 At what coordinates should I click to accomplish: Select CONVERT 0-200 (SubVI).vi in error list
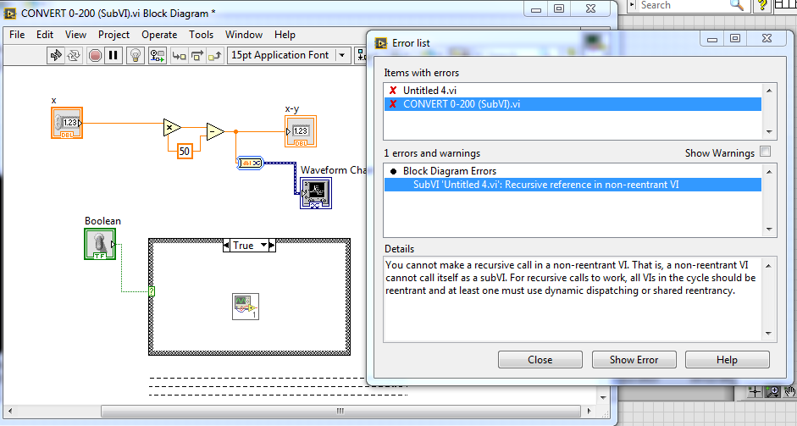pos(573,103)
